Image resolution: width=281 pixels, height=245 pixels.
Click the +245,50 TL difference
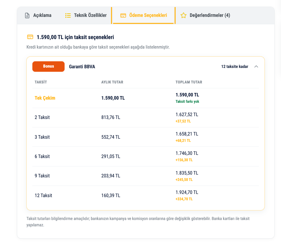point(184,180)
